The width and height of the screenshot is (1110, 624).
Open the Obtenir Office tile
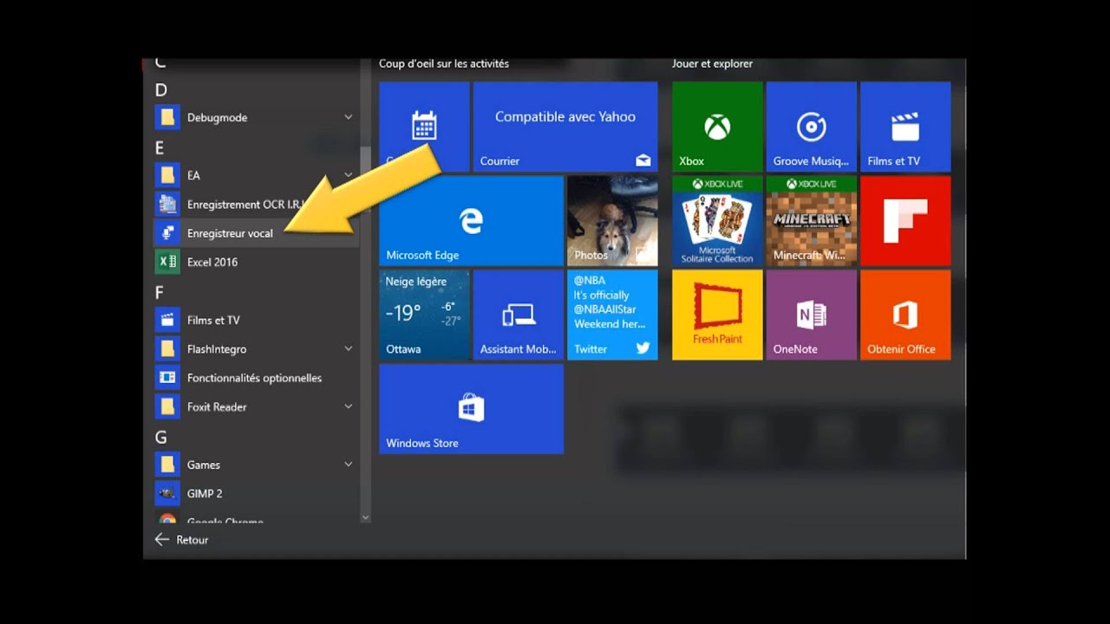pyautogui.click(x=905, y=315)
